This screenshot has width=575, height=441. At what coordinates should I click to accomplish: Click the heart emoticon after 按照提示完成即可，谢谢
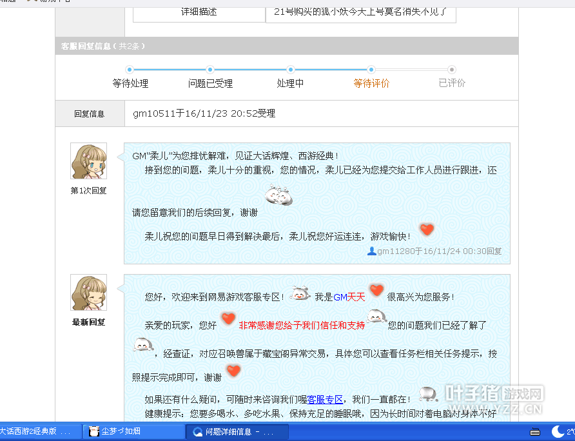pyautogui.click(x=233, y=371)
